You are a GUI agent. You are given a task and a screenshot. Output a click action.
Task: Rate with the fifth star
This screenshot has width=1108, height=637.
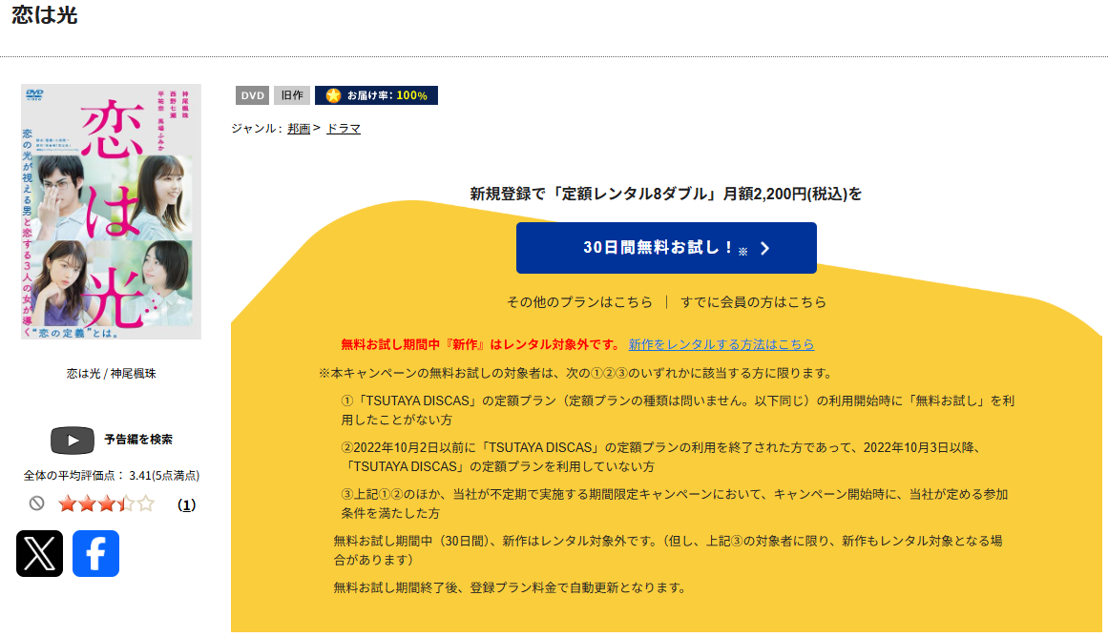point(146,503)
